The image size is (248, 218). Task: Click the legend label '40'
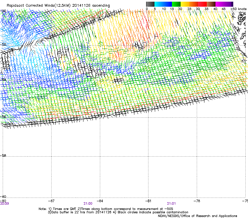point(215,9)
